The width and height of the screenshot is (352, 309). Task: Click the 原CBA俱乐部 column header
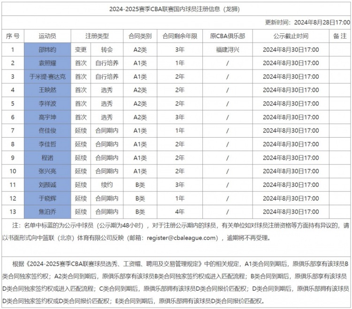click(x=228, y=36)
